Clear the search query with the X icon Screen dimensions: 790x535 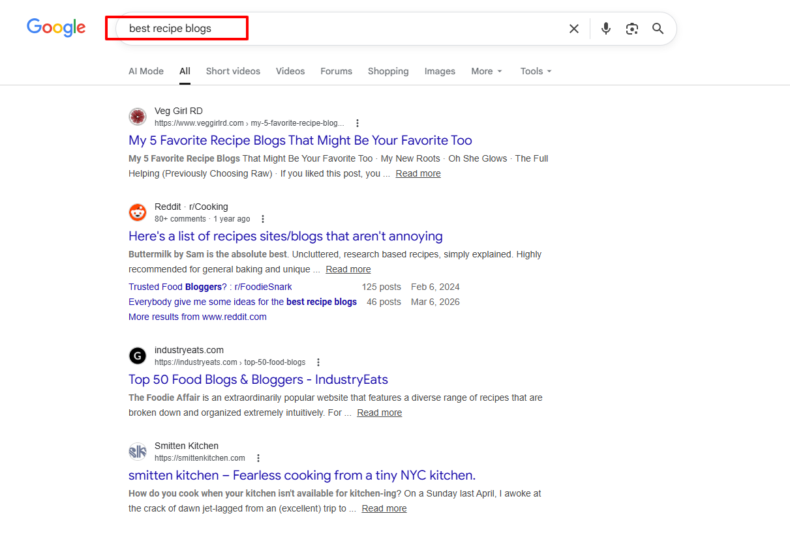pos(573,28)
